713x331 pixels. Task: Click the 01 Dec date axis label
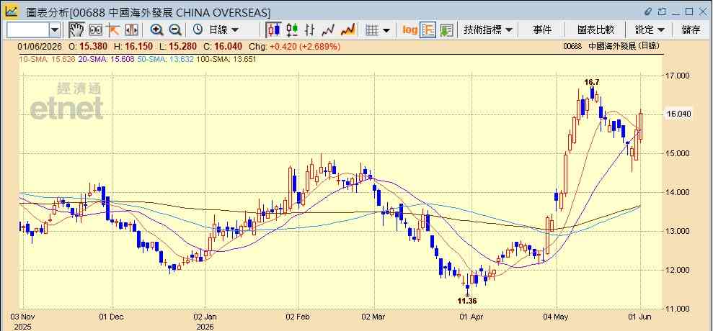pyautogui.click(x=111, y=317)
